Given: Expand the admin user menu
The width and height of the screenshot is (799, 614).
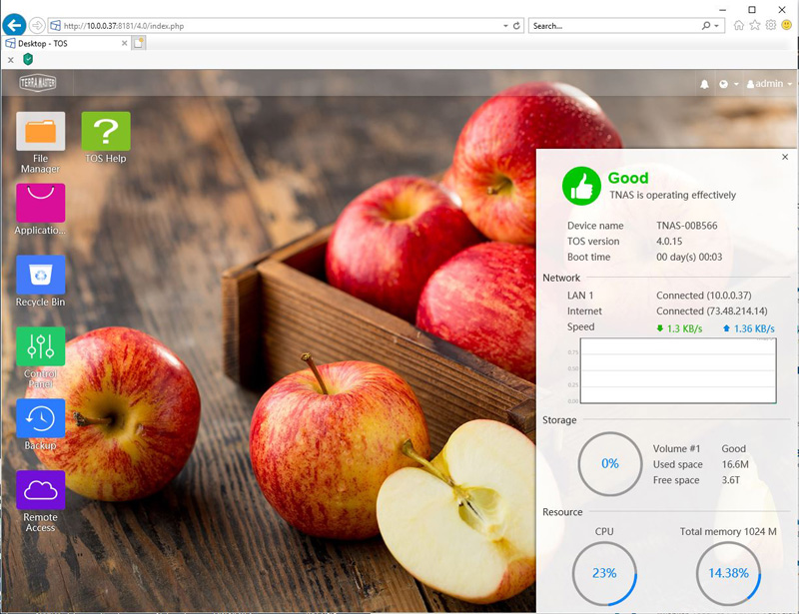Looking at the screenshot, I should pyautogui.click(x=769, y=84).
